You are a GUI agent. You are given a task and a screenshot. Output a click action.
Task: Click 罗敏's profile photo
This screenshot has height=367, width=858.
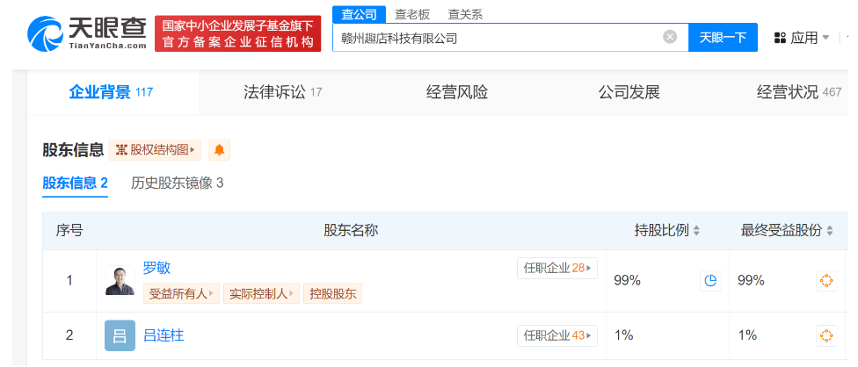tap(120, 281)
